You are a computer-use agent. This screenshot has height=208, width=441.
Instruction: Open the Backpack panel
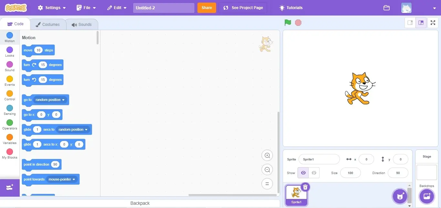pyautogui.click(x=140, y=203)
